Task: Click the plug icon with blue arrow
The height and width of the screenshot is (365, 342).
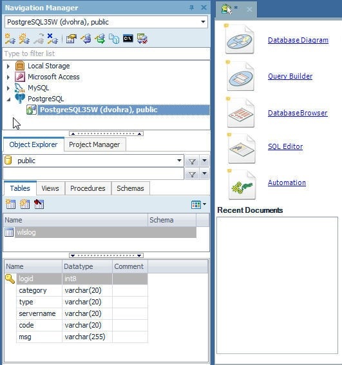Action: 86,39
